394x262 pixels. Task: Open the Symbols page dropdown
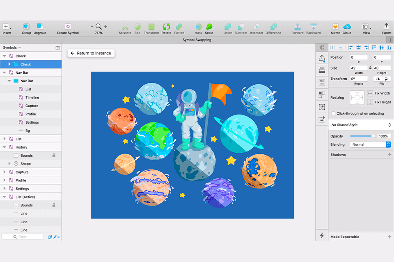(12, 47)
